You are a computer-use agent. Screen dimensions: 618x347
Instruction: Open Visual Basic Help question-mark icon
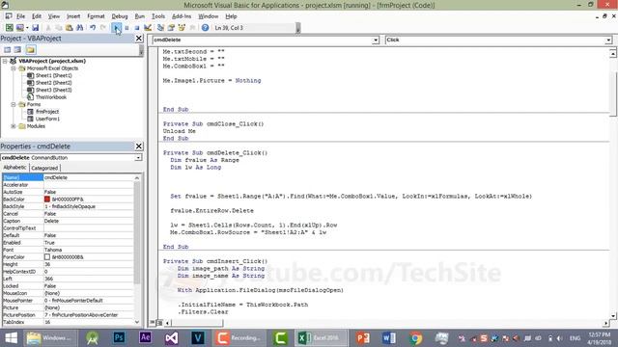tap(205, 28)
